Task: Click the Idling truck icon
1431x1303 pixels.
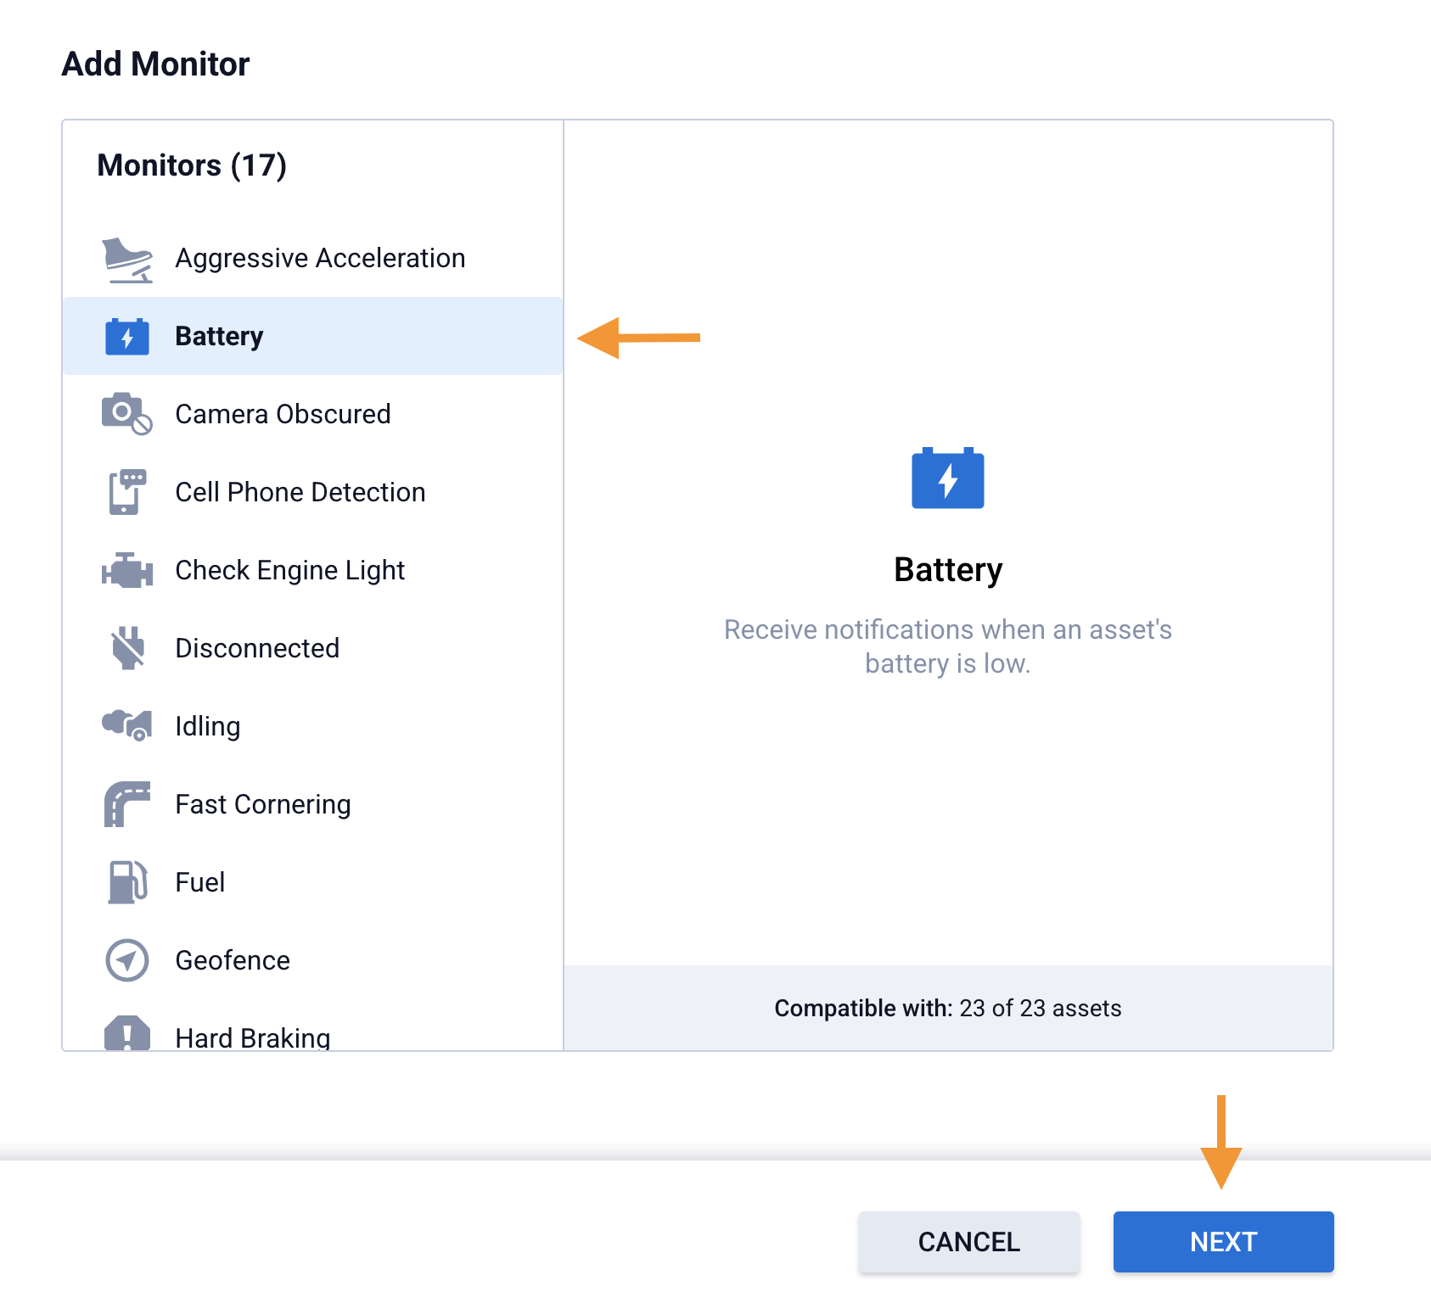Action: point(127,726)
